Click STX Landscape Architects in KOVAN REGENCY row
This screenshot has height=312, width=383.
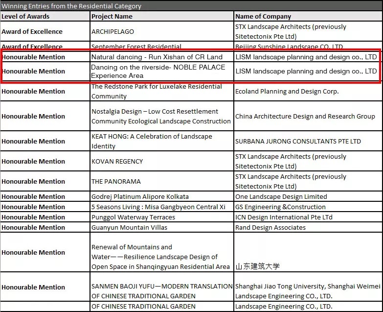[x=291, y=161]
